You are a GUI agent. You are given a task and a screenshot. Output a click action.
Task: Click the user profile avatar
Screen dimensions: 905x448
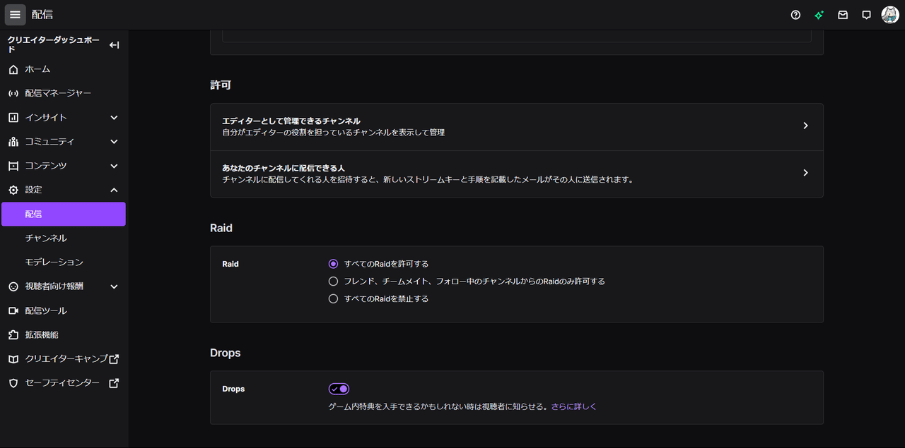(x=890, y=15)
